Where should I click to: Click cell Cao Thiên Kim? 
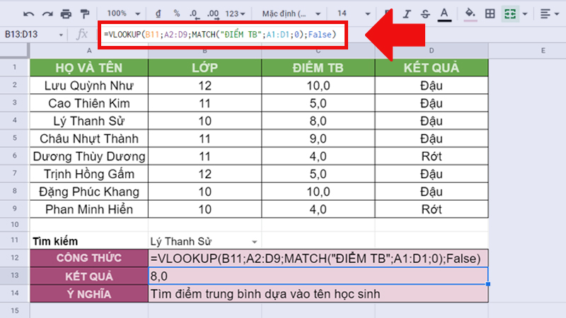[89, 103]
